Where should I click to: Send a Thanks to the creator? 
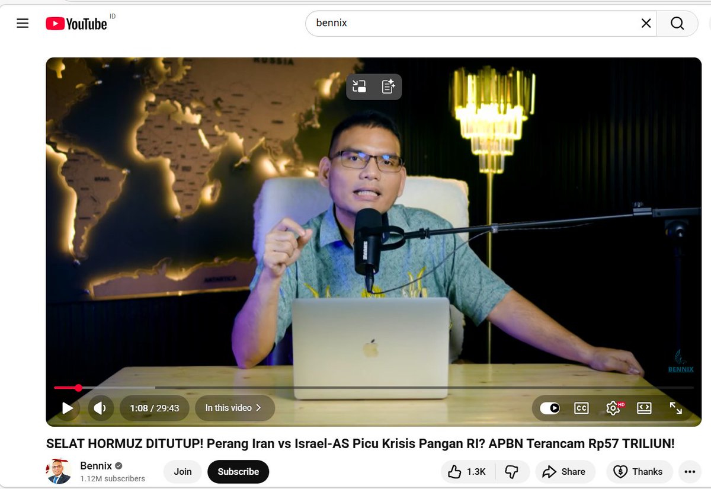(639, 472)
